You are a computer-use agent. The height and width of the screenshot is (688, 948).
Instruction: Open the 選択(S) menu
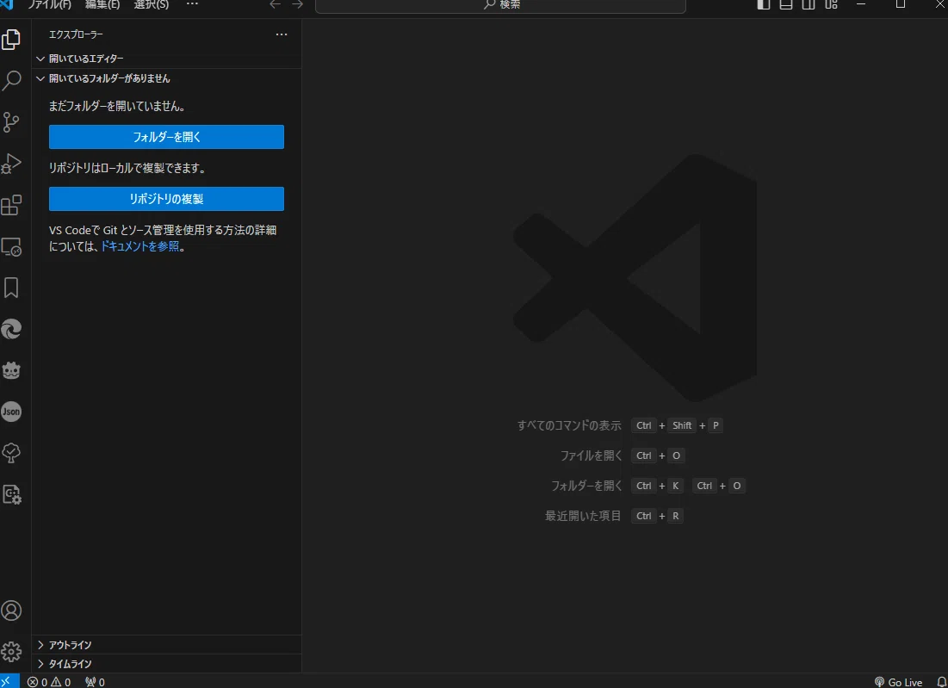152,4
